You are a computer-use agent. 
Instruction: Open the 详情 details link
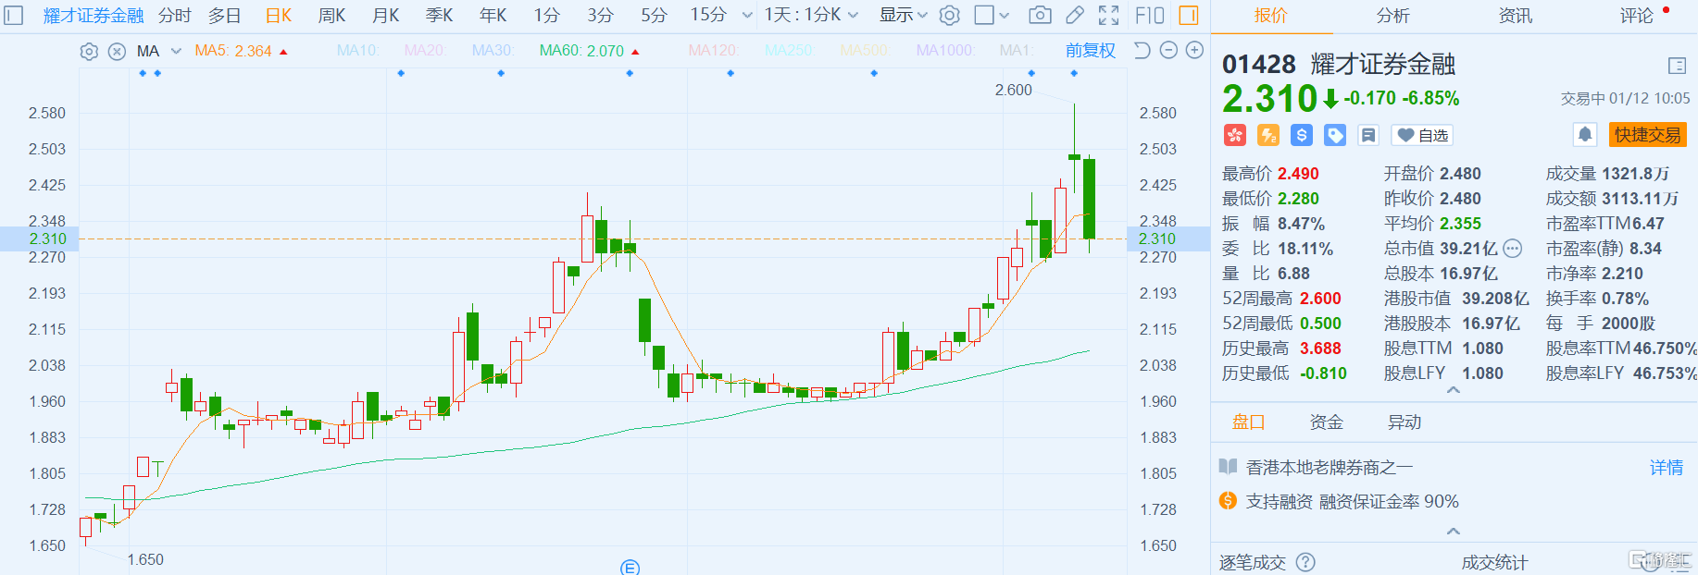1666,468
